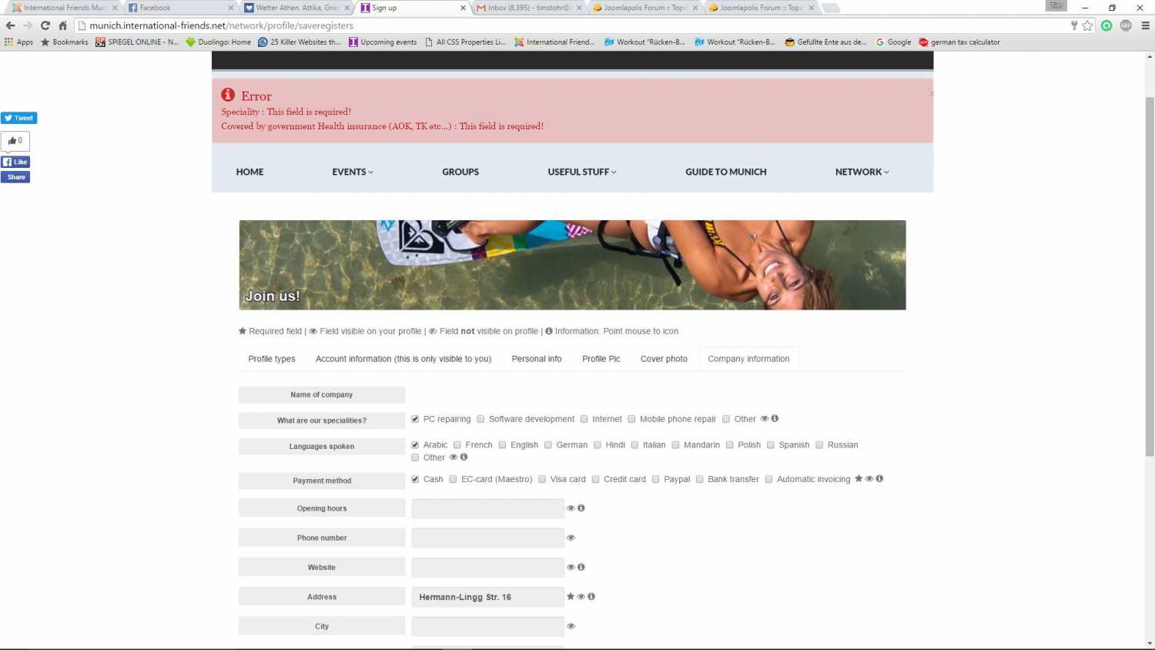Click into the Phone number input field
This screenshot has height=650, width=1155.
pyautogui.click(x=487, y=538)
